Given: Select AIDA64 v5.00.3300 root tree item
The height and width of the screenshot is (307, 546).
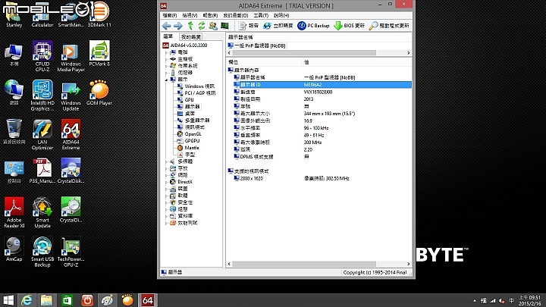Looking at the screenshot, I should (x=185, y=45).
